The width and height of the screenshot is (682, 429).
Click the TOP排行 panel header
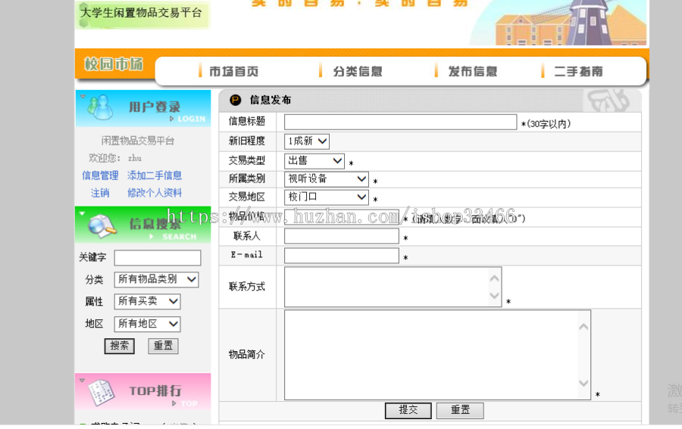(x=143, y=392)
